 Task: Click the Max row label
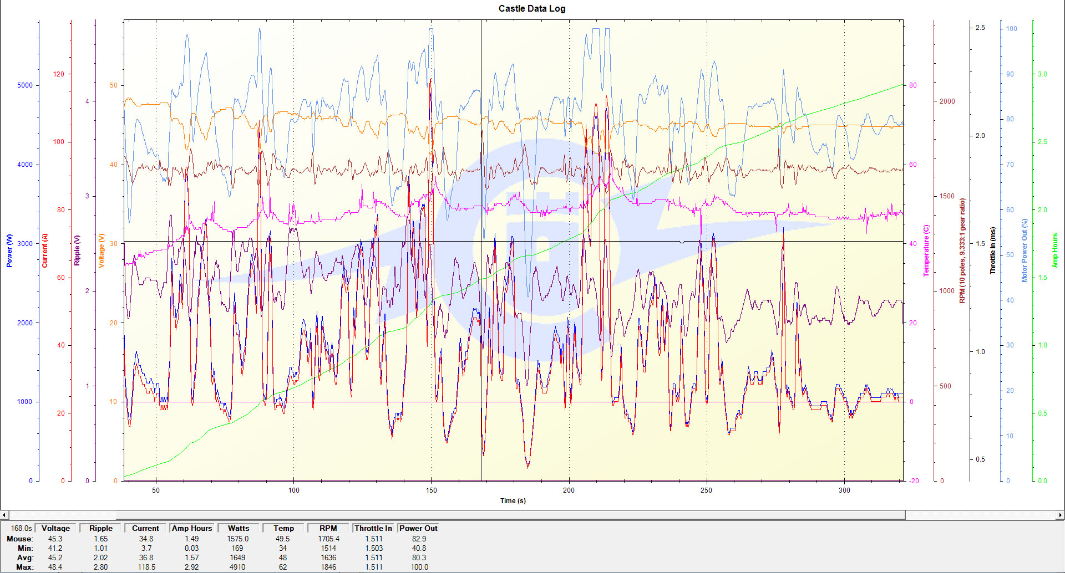point(24,567)
